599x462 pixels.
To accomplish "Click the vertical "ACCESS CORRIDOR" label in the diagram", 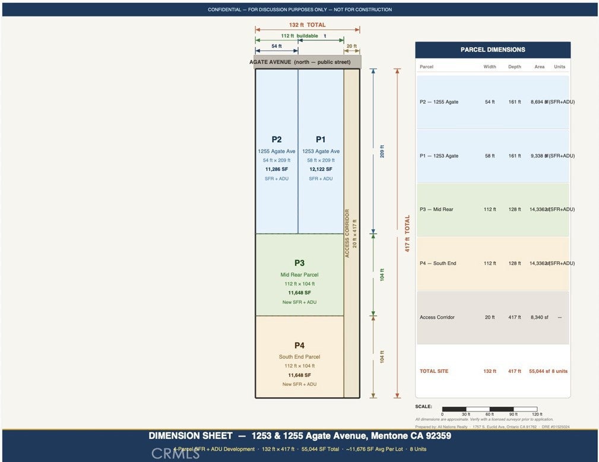I will pos(347,233).
